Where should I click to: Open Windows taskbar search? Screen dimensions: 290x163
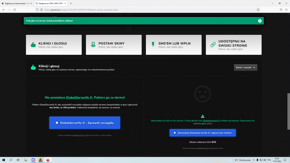[11, 160]
